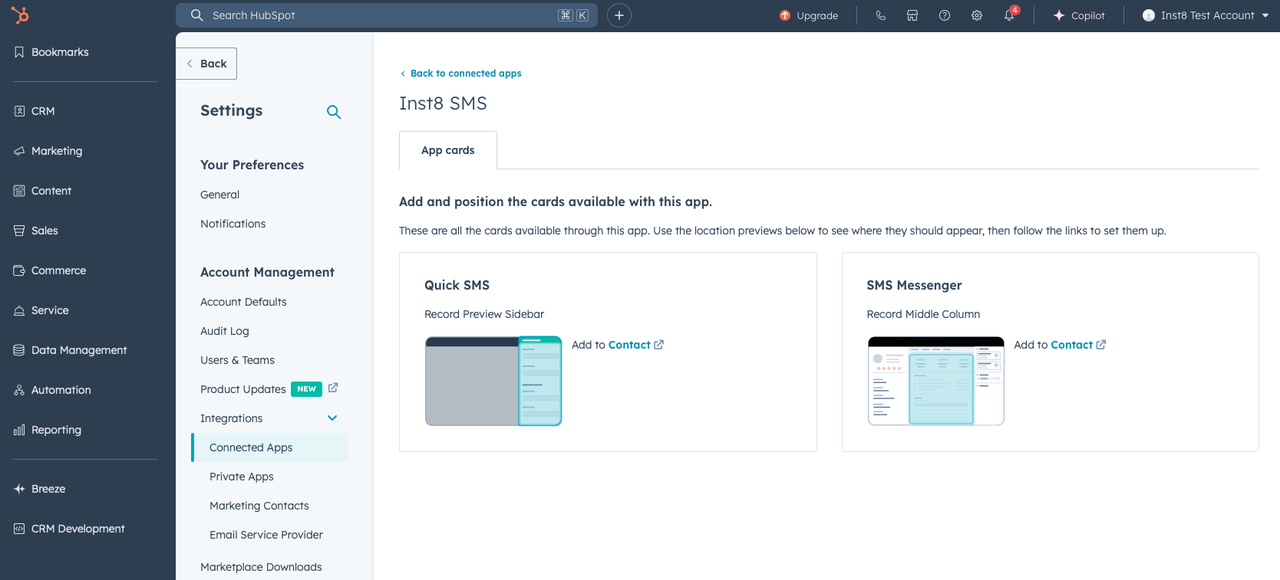The image size is (1280, 580).
Task: Click Contact link for SMS Messenger
Action: [x=1071, y=345]
